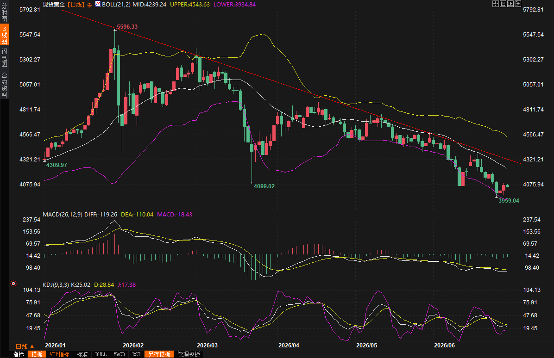Screen dimensions: 554x358
Task: Click the crosshair cursor icon at top right
Action: (x=495, y=4)
